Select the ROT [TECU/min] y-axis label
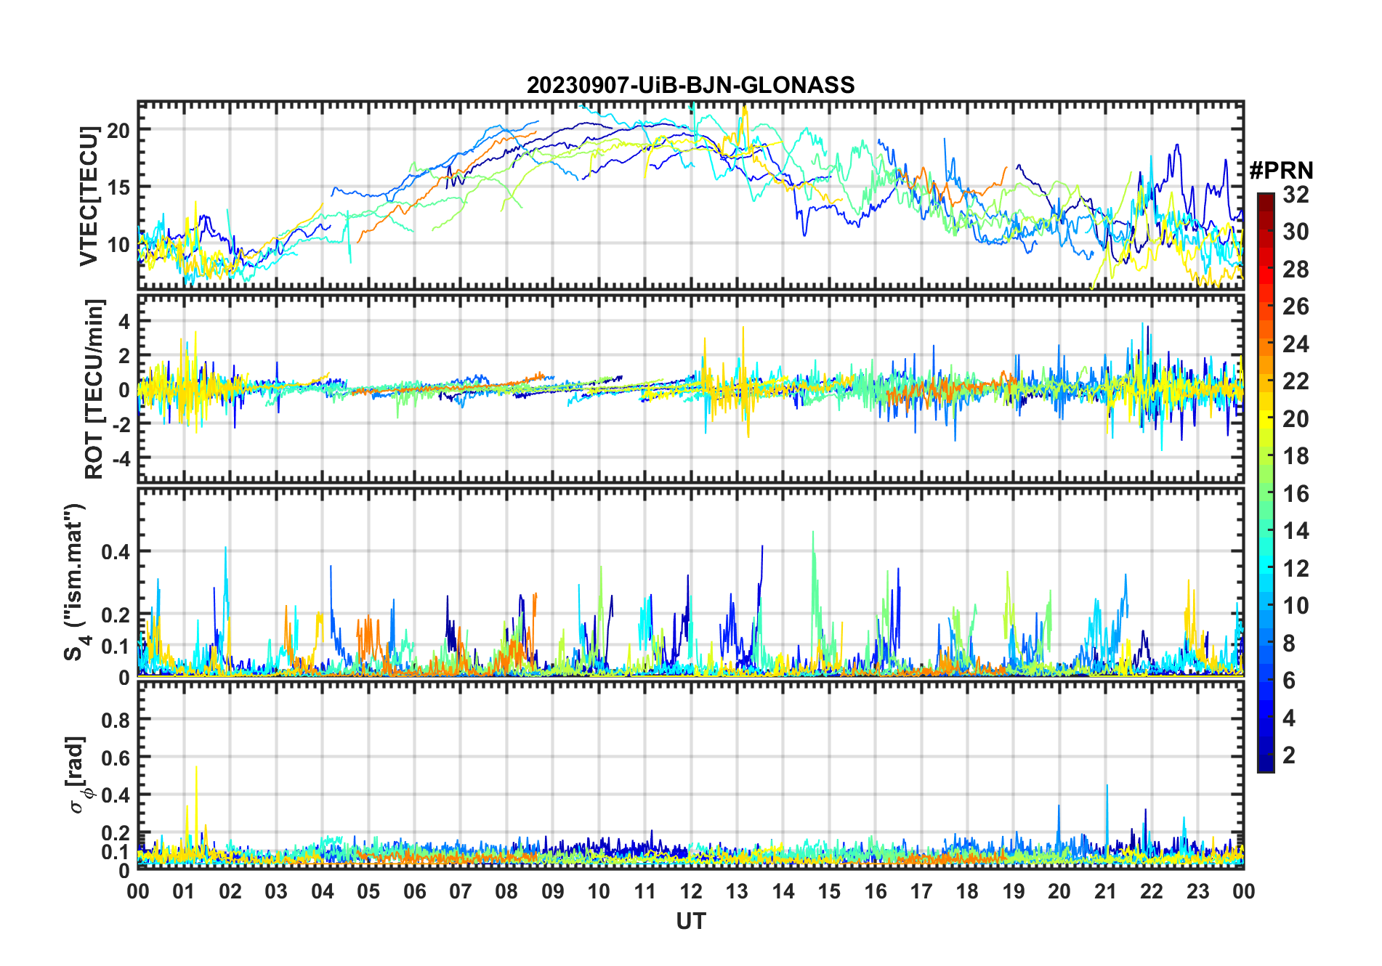This screenshot has width=1382, height=966. click(94, 389)
